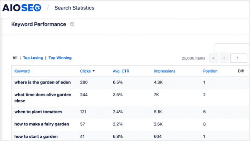The width and height of the screenshot is (250, 141).
Task: Toggle Clicks sort arrow
Action: 94,71
